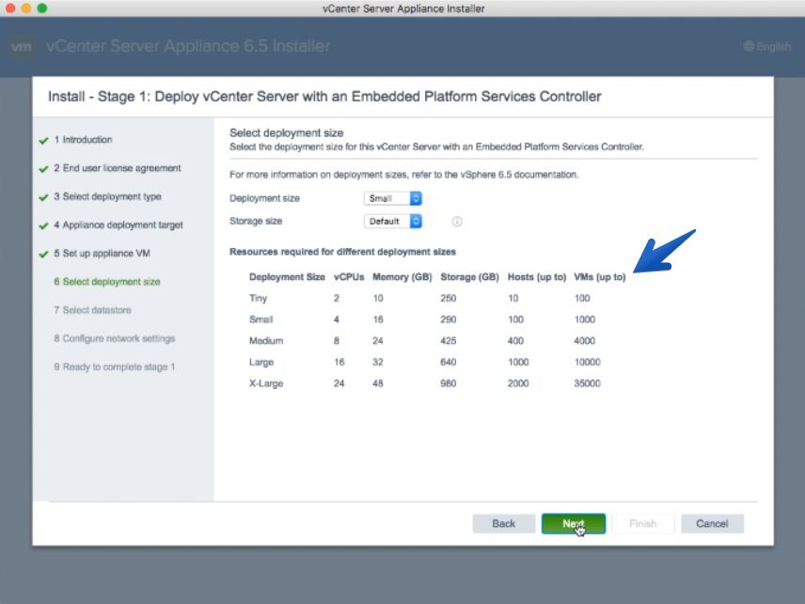Go to step 4 Appliance deployment target
This screenshot has height=604, width=805.
click(x=118, y=225)
